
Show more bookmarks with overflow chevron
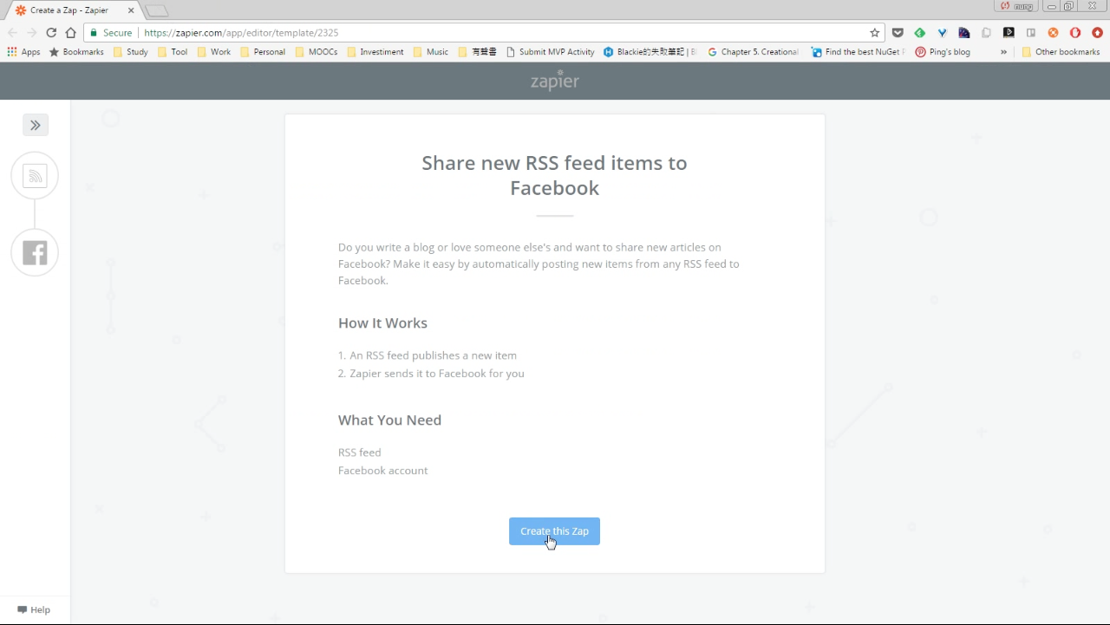click(1003, 52)
